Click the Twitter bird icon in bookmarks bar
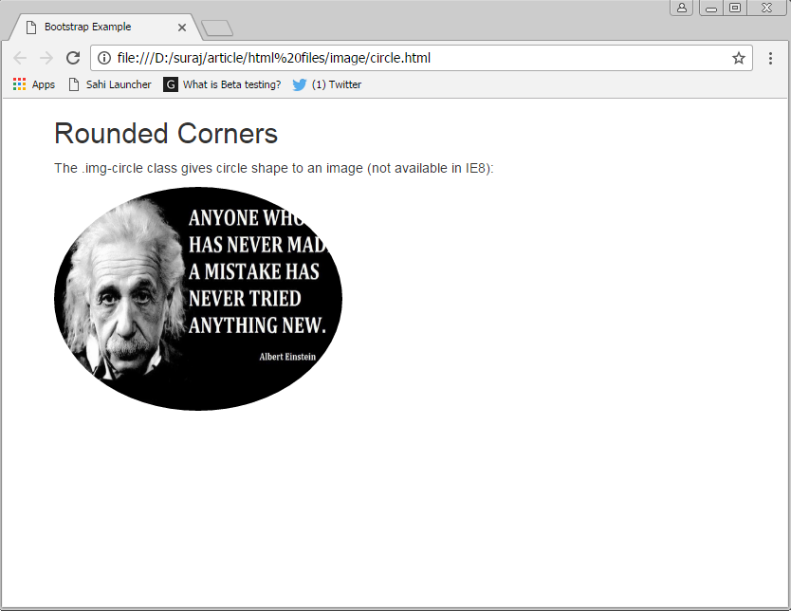This screenshot has width=791, height=611. pyautogui.click(x=299, y=84)
